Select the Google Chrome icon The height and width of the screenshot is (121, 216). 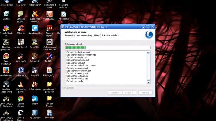[21, 98]
